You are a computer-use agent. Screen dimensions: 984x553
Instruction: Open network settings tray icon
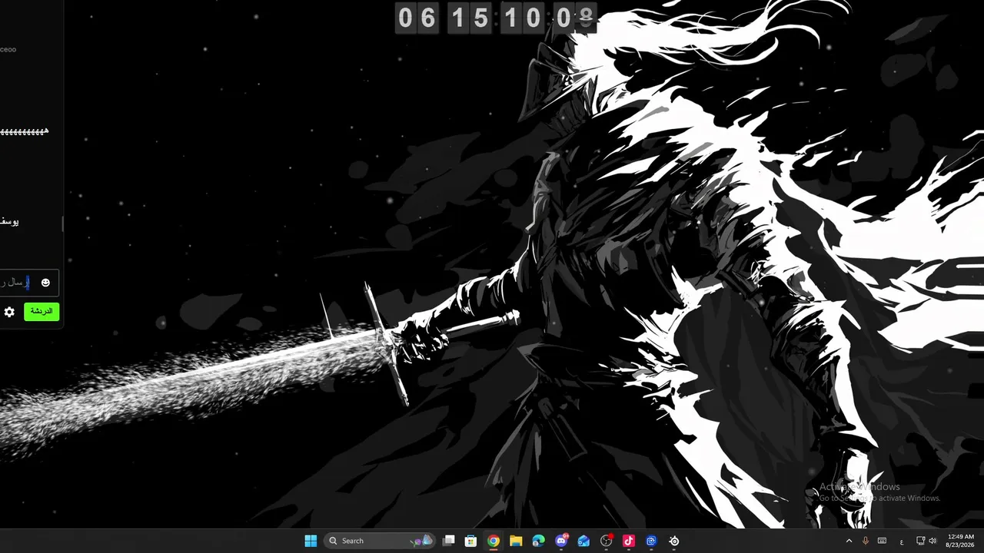tap(921, 541)
